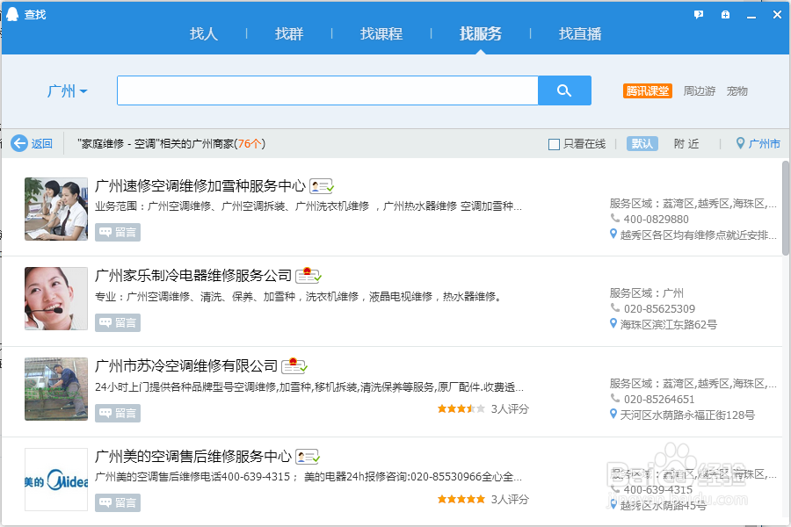Click the location pin next to 广州市

click(x=740, y=143)
